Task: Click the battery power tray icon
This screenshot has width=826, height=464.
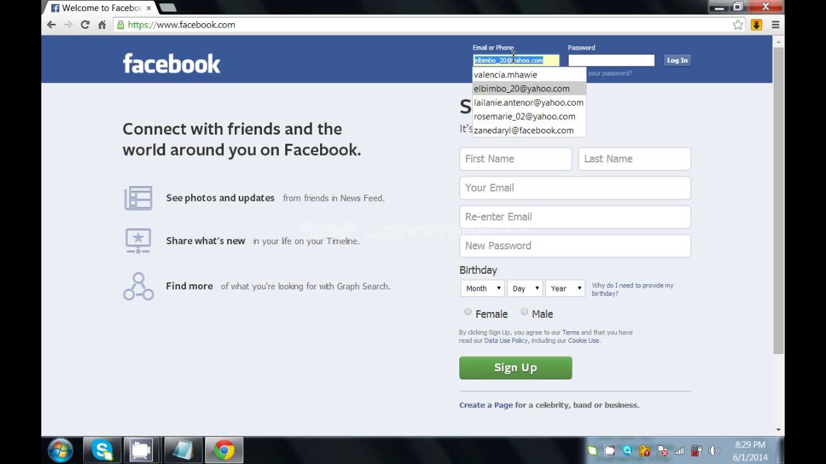Action: [x=696, y=450]
